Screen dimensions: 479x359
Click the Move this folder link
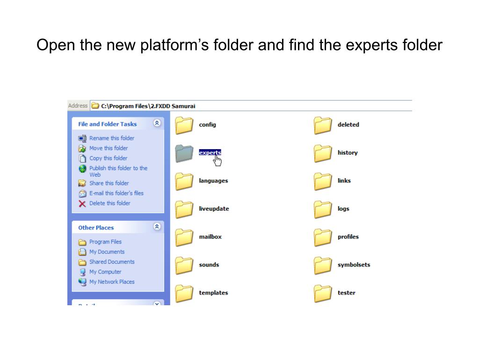tap(109, 148)
